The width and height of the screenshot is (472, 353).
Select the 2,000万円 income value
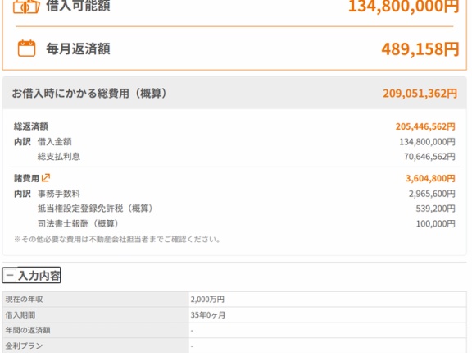click(207, 300)
